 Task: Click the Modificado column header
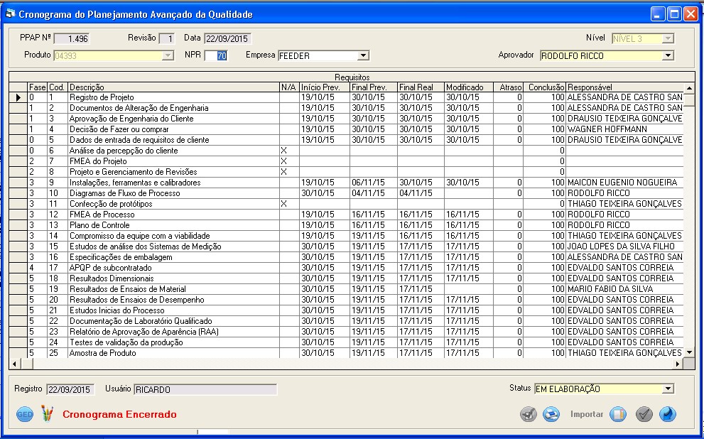pyautogui.click(x=469, y=87)
